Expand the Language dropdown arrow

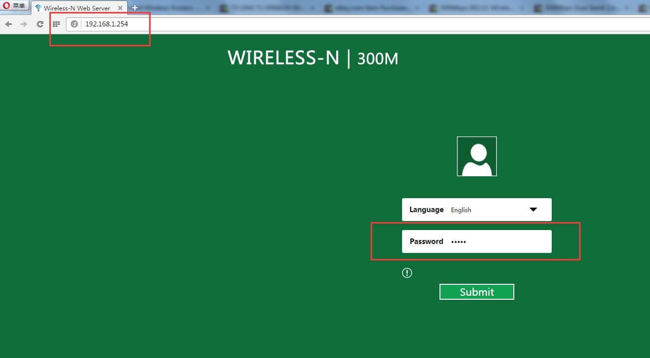tap(533, 210)
